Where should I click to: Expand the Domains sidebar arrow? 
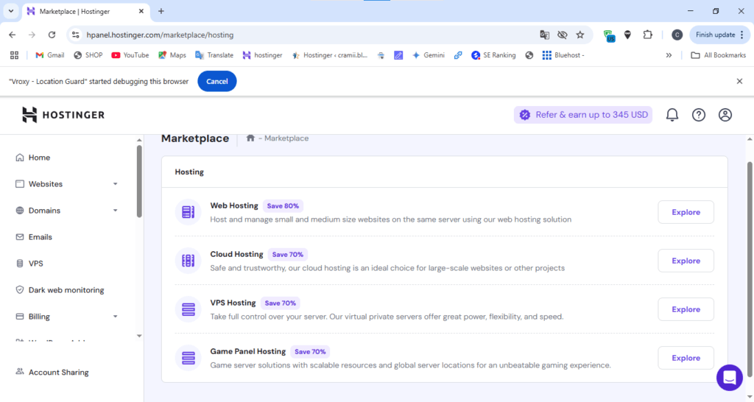[115, 211]
